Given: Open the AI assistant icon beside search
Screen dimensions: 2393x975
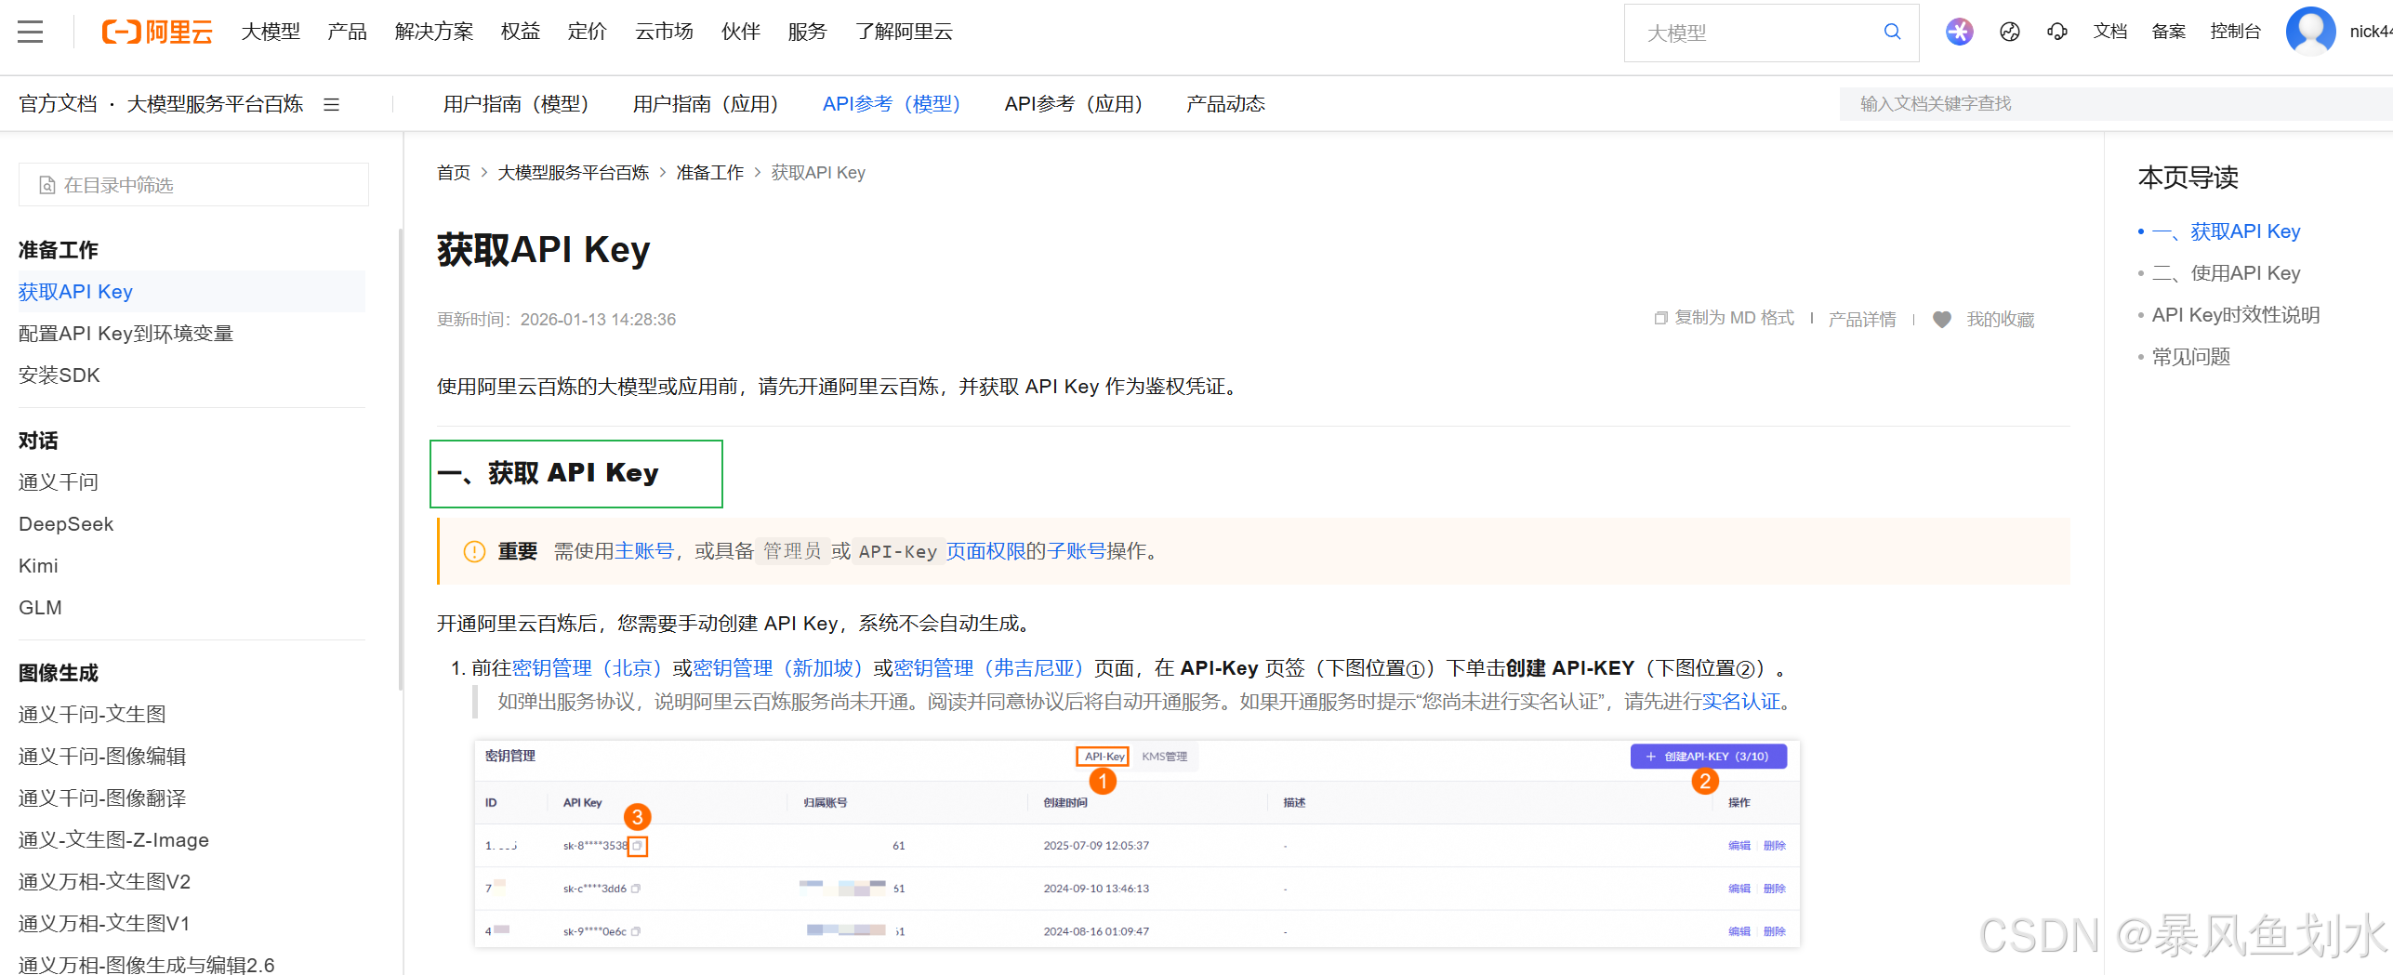Looking at the screenshot, I should 1960,32.
